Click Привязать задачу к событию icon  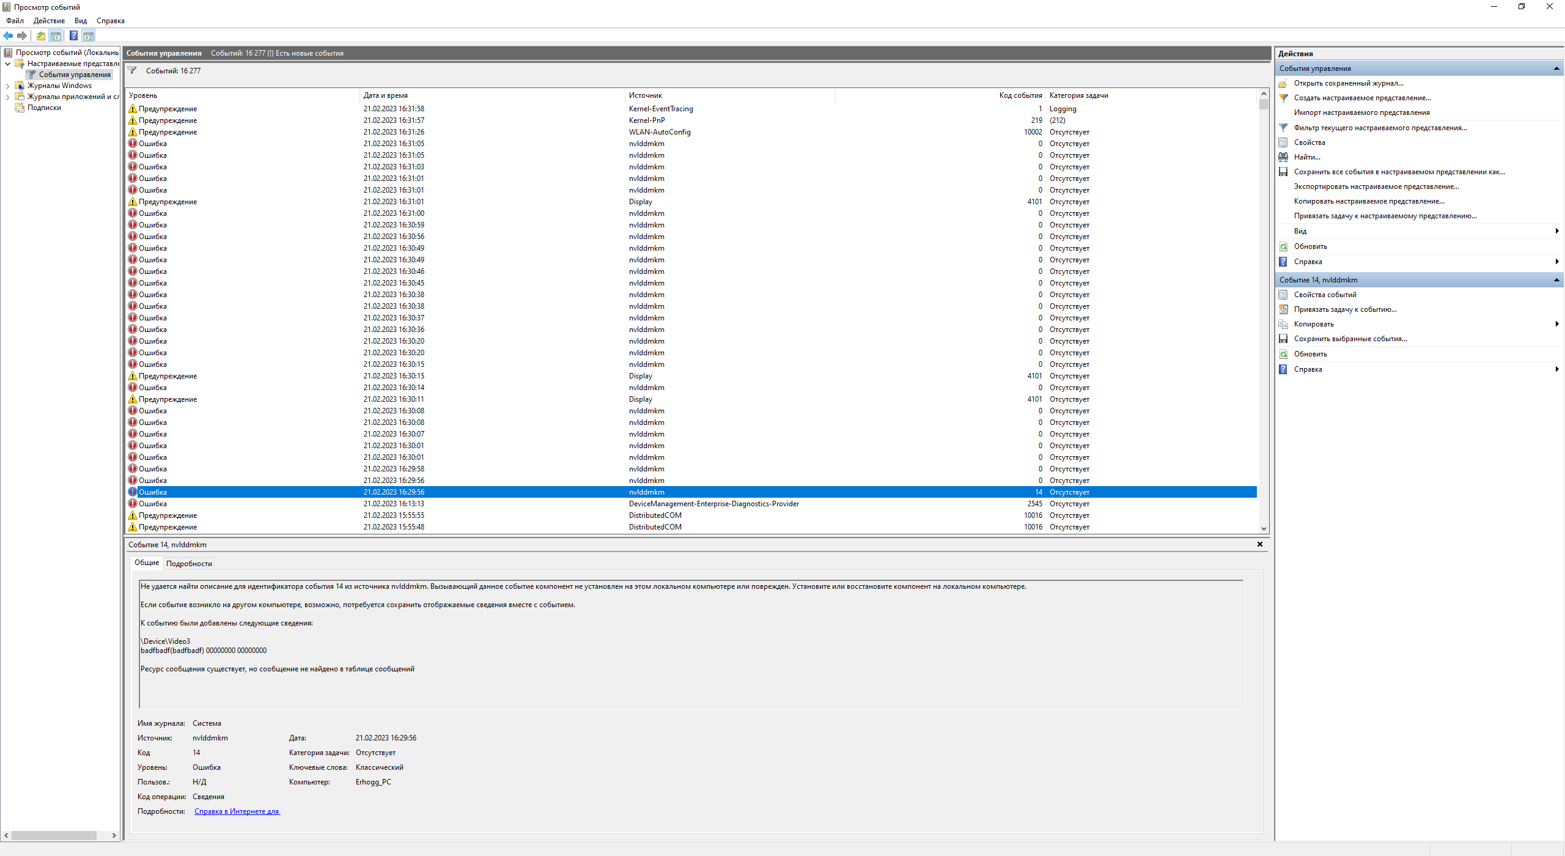[1283, 309]
